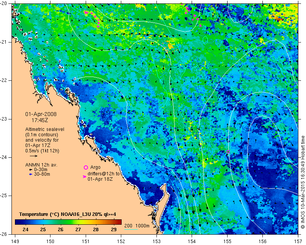
Task: Click the magenta Argo circle legend symbol
Action: pos(86,167)
